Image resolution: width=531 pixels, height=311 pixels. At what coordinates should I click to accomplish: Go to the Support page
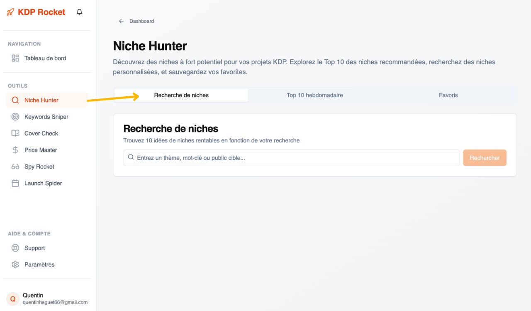click(47, 248)
